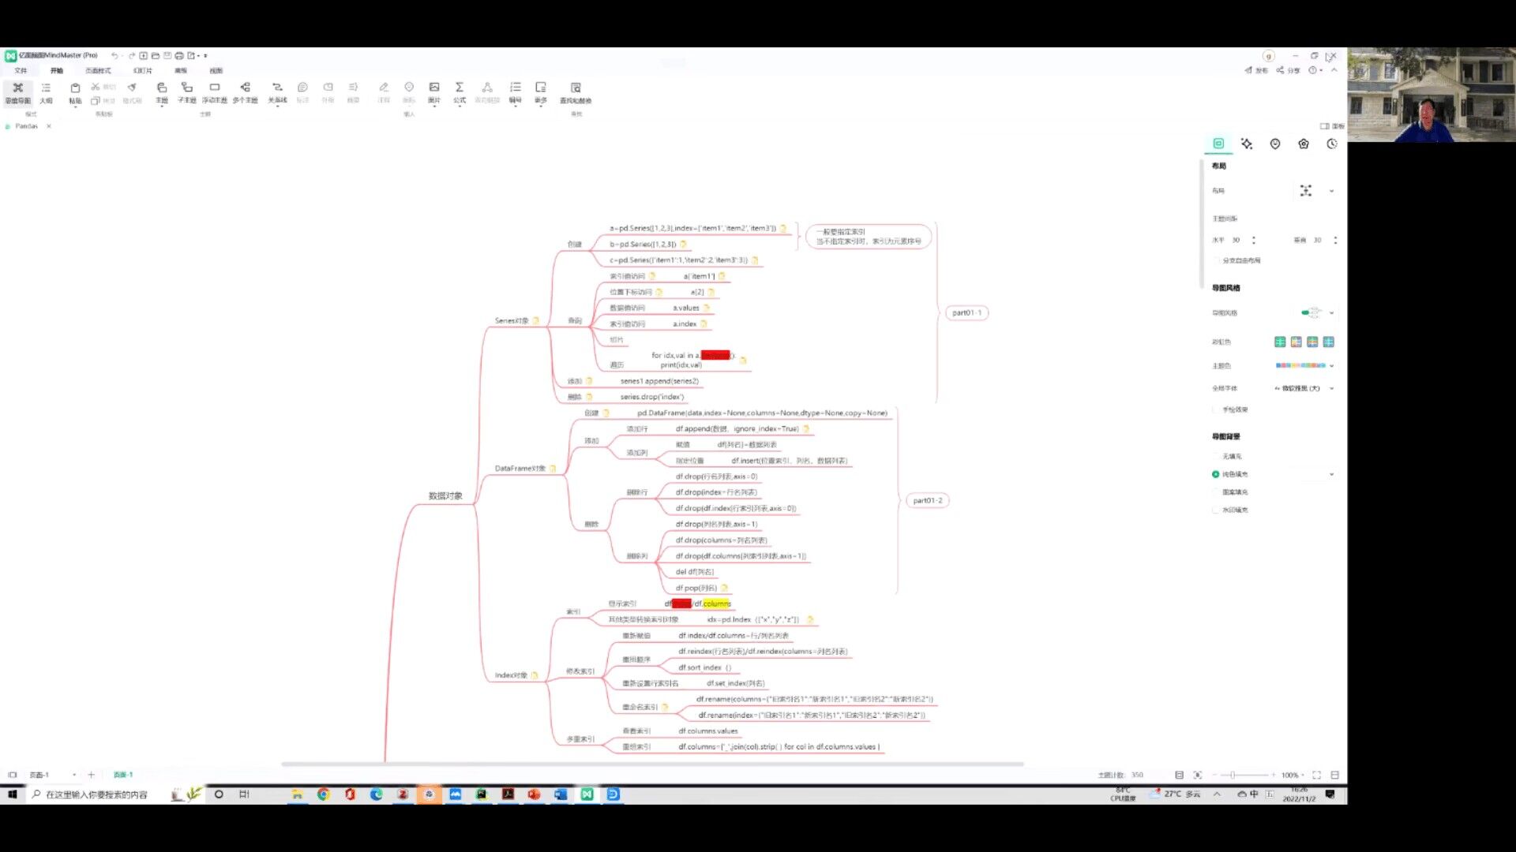Enable the hand-drawn effect checkbox
This screenshot has width=1516, height=852.
pos(1216,409)
